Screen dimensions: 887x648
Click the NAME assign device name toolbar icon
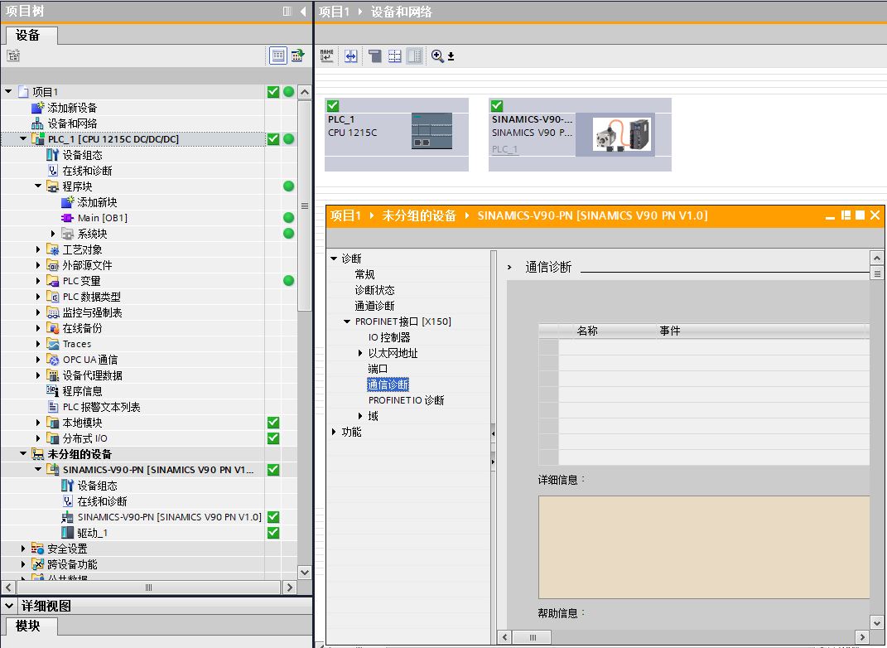click(327, 56)
